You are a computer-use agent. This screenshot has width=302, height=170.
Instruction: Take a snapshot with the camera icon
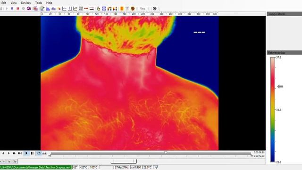coord(29,8)
